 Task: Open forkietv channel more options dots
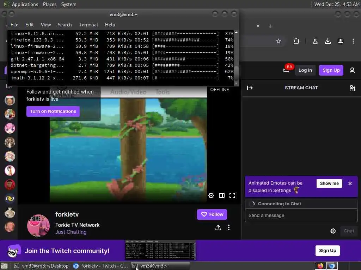(228, 227)
